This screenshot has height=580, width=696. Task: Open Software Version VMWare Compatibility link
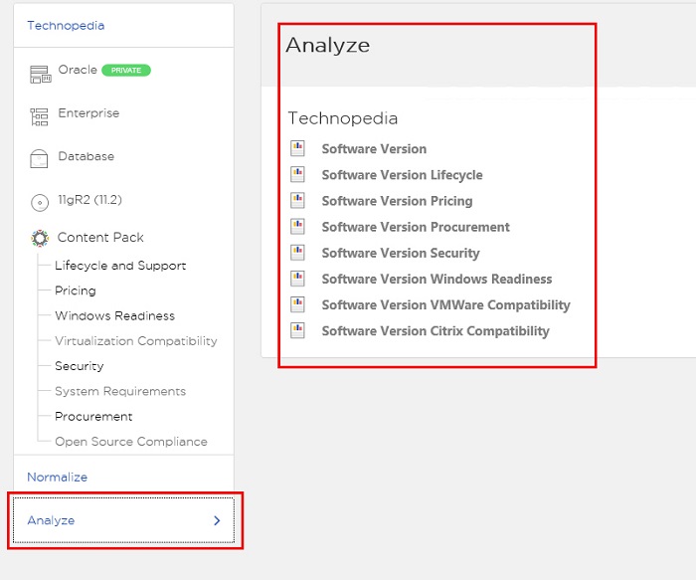click(446, 305)
